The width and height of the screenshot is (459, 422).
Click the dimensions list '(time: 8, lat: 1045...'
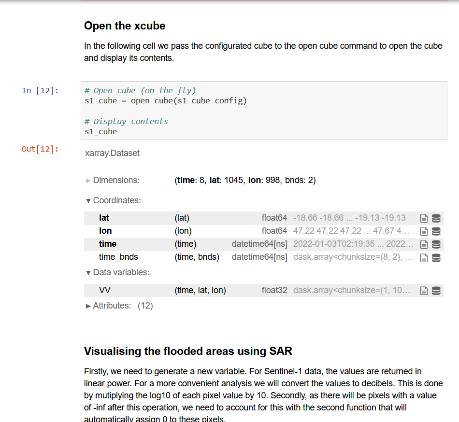[245, 180]
